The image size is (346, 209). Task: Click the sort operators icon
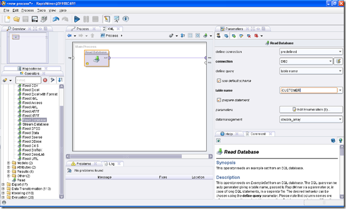[x=60, y=80]
